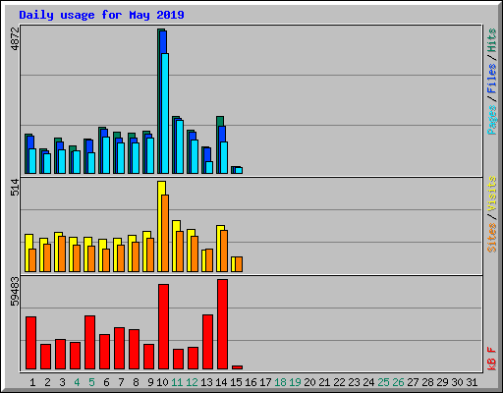Click day 30 on the x-axis
Screen dimensions: 503x393
pyautogui.click(x=457, y=382)
